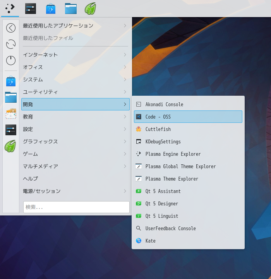Screen dimensions: 271x279
Task: Select 最近使用したファイル entry
Action: click(x=75, y=38)
